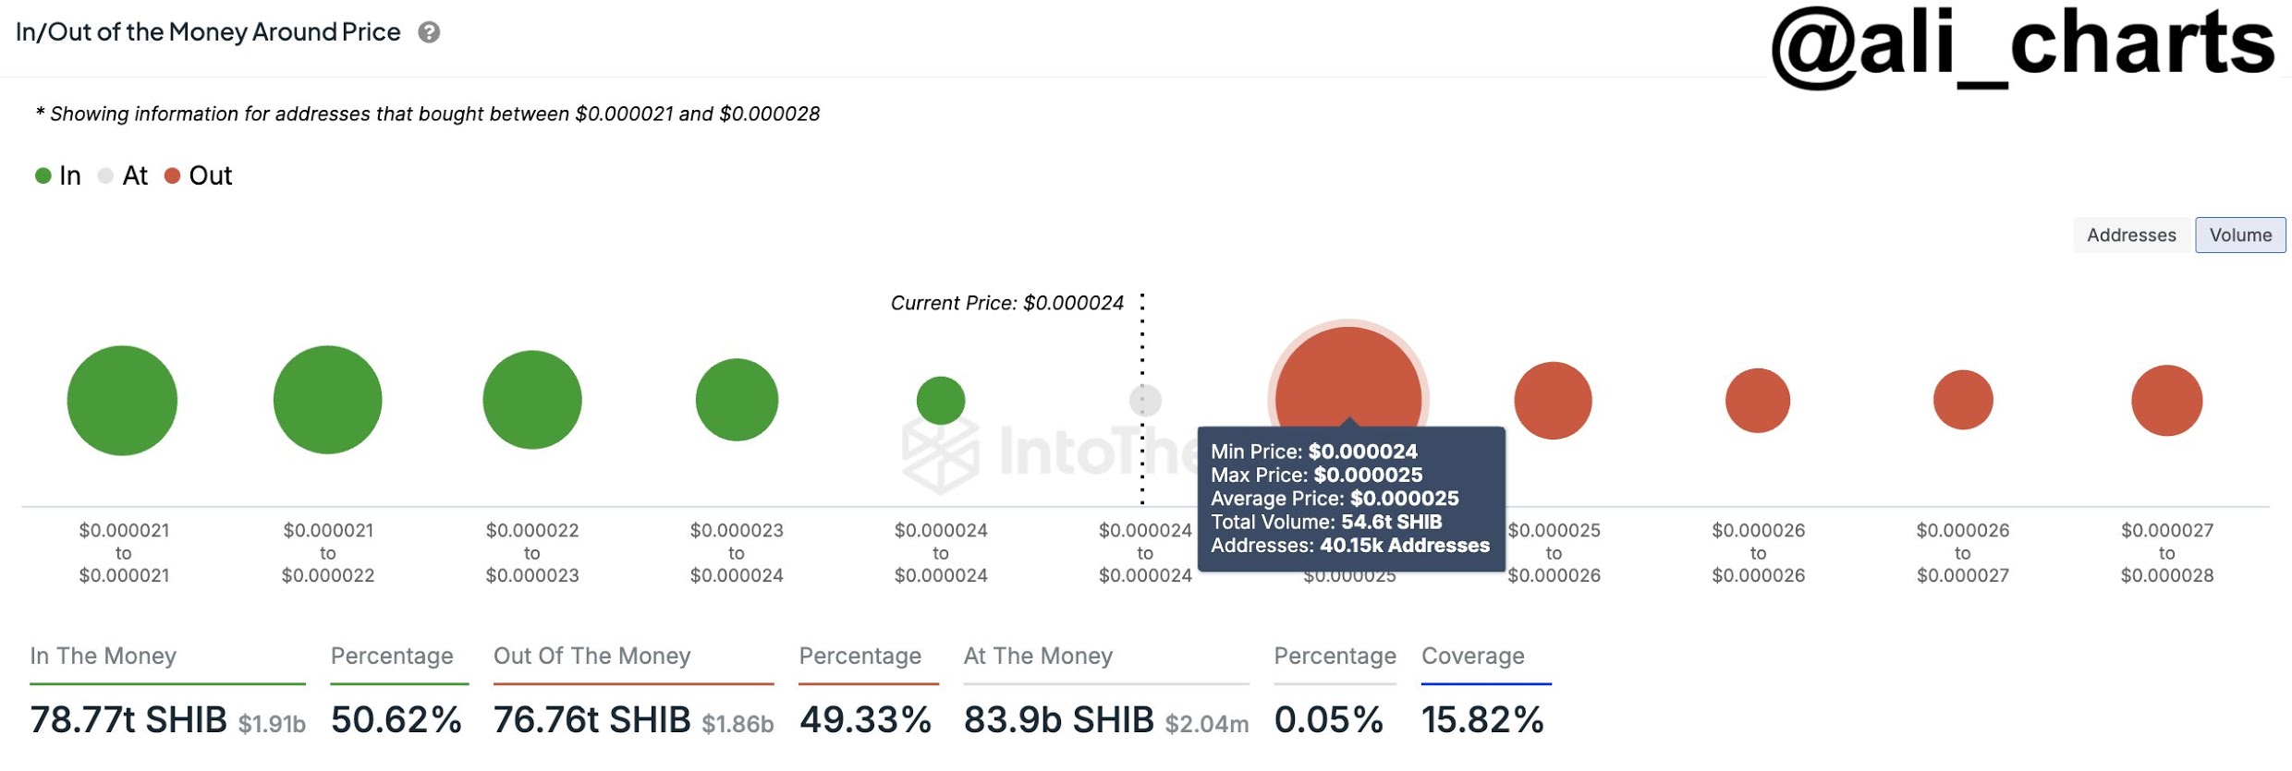Click red bubble for $0.000025 to $0.000026

pyautogui.click(x=1553, y=400)
